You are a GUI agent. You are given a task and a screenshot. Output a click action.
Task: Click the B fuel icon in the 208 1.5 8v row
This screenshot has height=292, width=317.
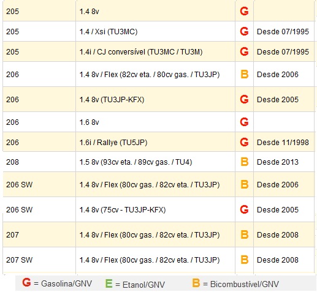click(245, 162)
